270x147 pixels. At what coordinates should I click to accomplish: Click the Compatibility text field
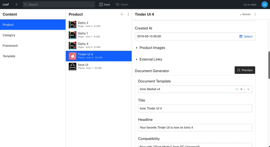point(195,145)
